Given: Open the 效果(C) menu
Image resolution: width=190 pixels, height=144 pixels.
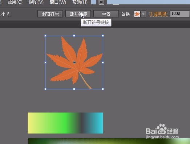Looking at the screenshot, I should [x=15, y=2].
